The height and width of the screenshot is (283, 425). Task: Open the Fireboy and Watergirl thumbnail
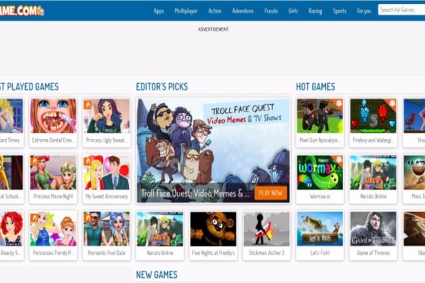click(373, 116)
